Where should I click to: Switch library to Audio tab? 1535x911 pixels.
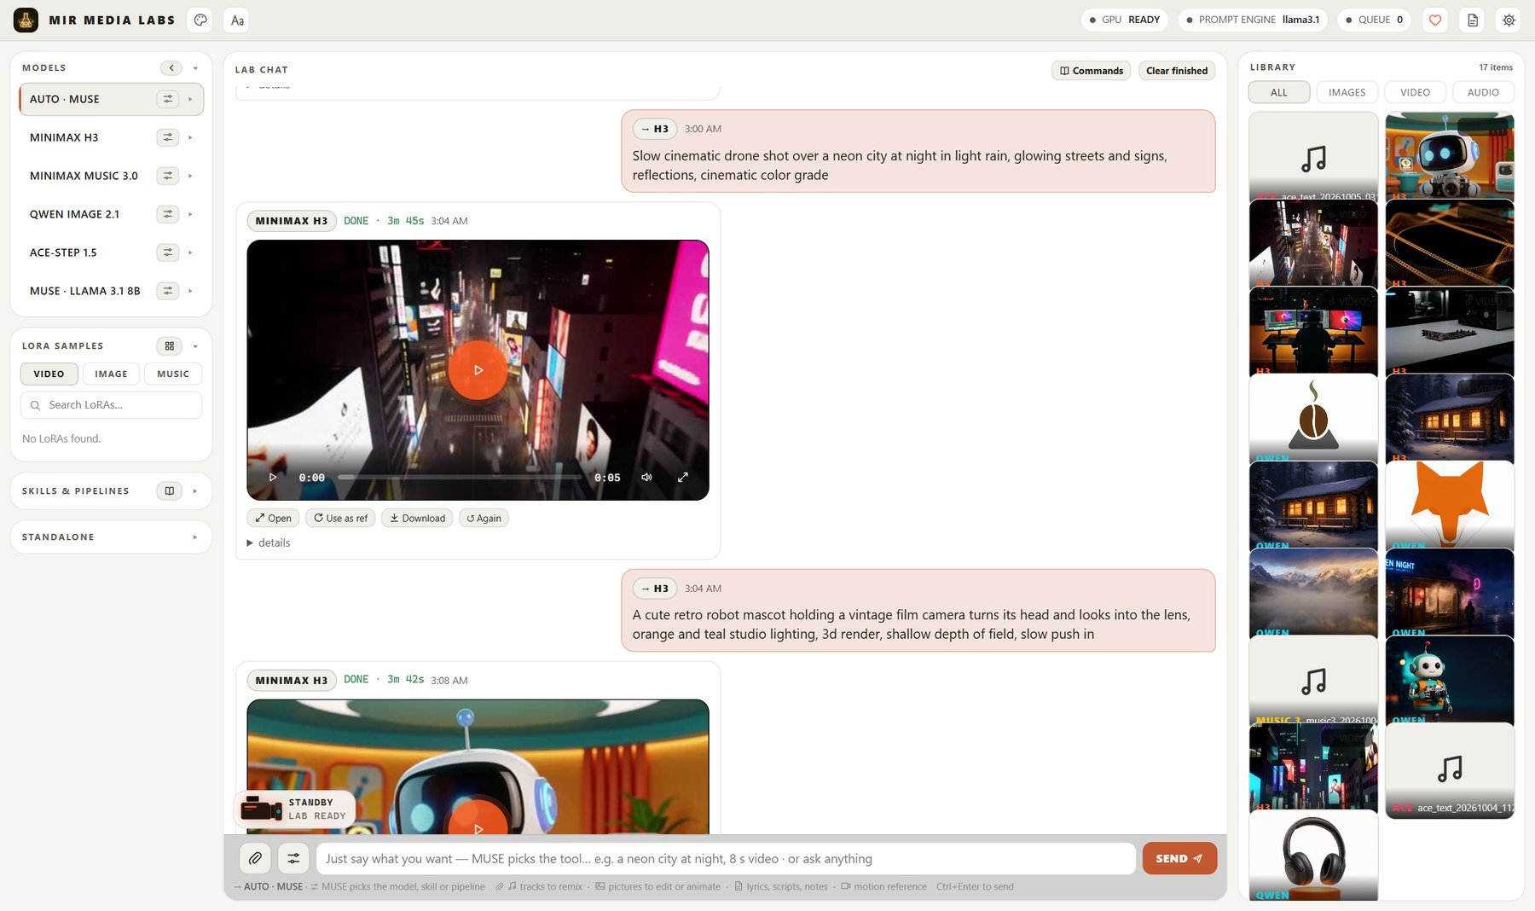[1483, 92]
